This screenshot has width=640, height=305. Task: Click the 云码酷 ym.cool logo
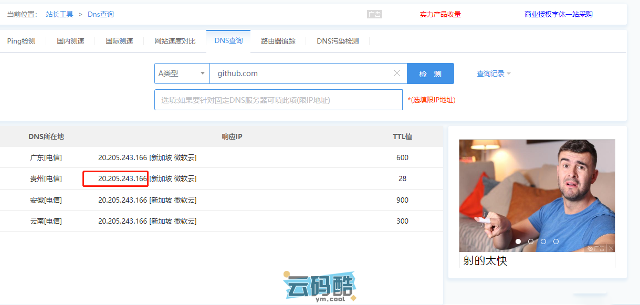[320, 287]
